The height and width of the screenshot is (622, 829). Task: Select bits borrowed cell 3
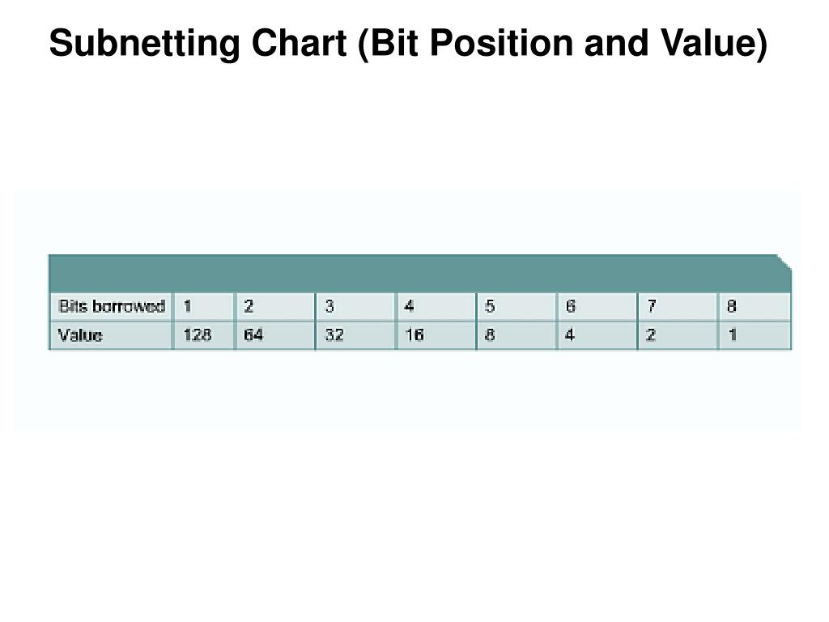(x=355, y=307)
